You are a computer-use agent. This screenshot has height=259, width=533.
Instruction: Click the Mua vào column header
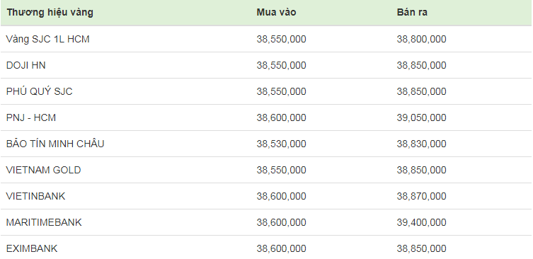click(x=276, y=13)
